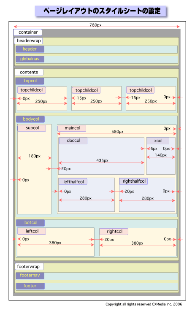Viewport: 195px width, 311px height.
Task: Select the subcol label
Action: [32, 128]
